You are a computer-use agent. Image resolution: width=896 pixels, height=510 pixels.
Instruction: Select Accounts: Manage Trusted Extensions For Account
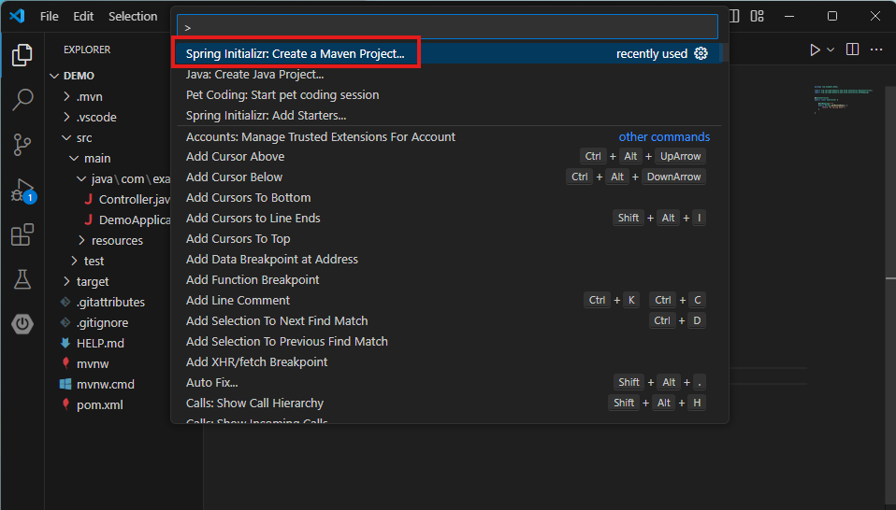point(449,137)
